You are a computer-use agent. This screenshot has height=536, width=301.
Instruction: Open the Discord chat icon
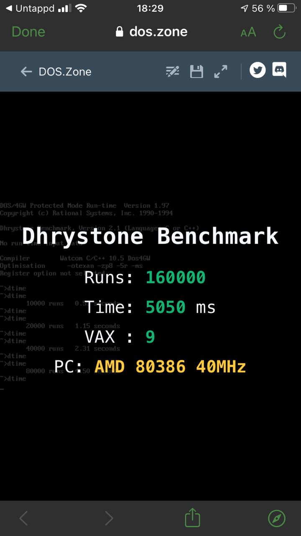[279, 70]
